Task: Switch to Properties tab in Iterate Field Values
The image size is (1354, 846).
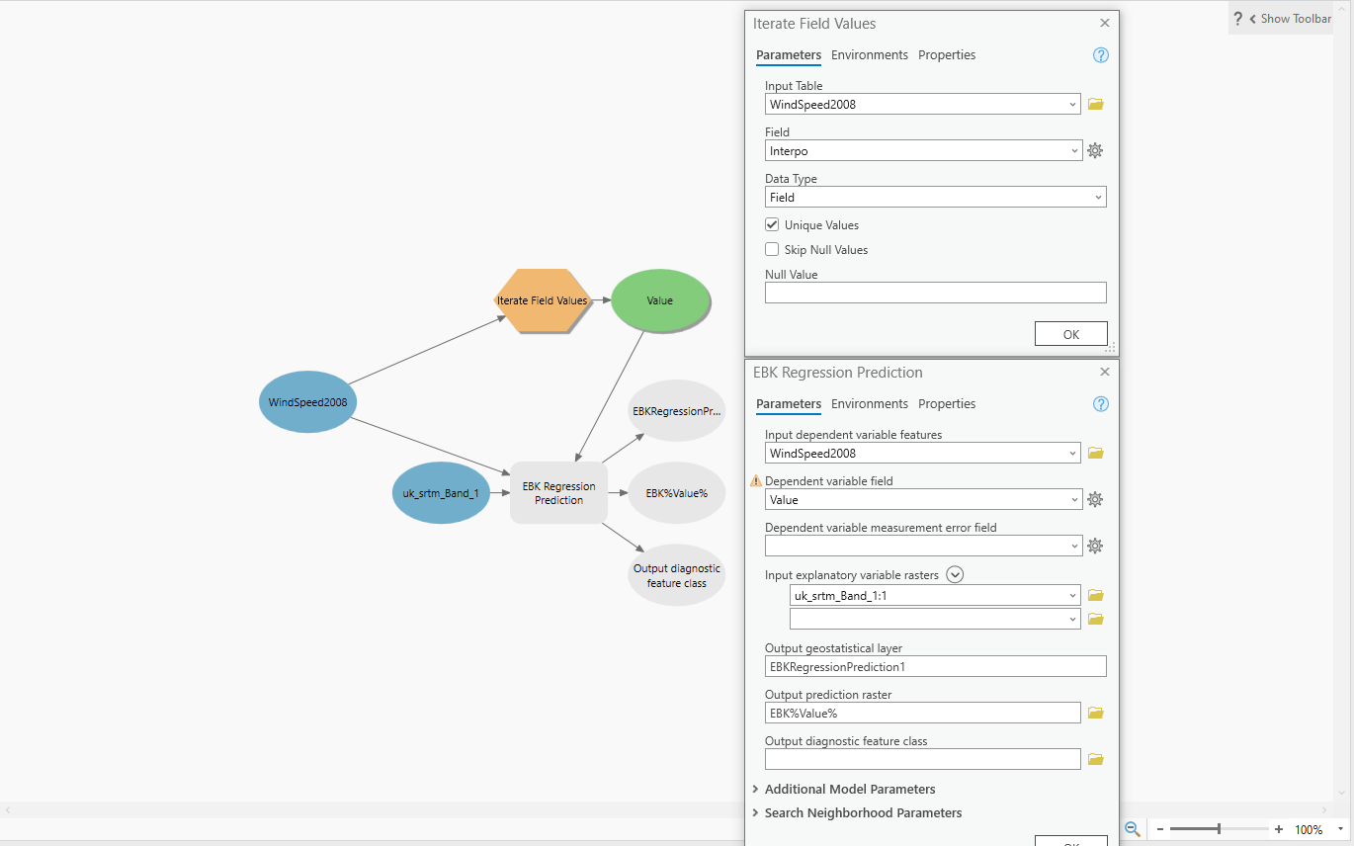Action: (947, 55)
